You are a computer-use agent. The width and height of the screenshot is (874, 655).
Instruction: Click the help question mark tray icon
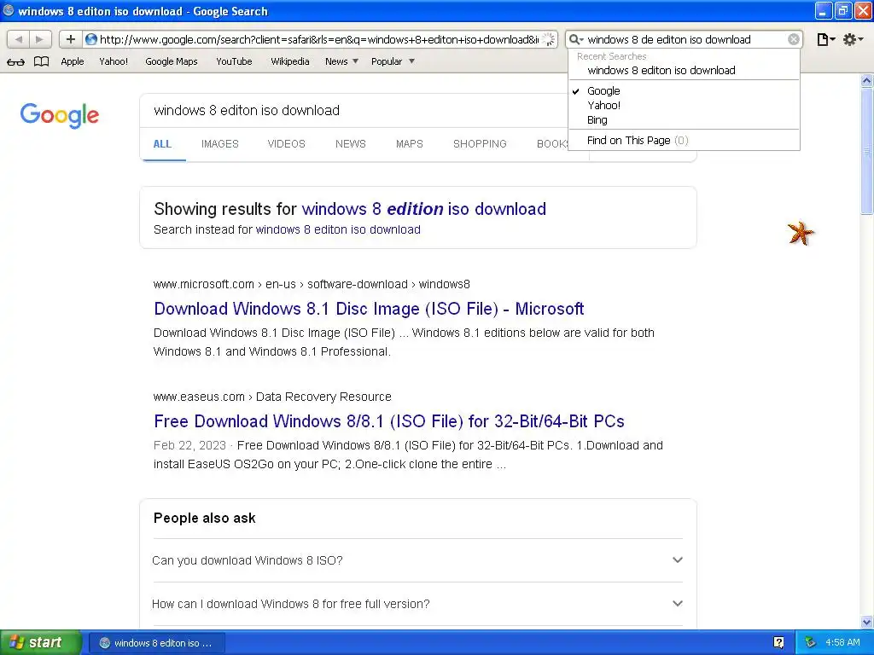coord(778,642)
